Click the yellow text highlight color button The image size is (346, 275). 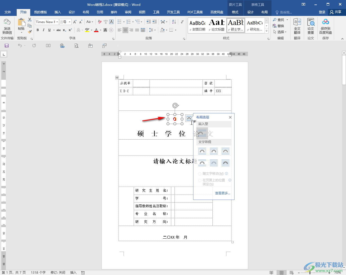tap(87, 30)
